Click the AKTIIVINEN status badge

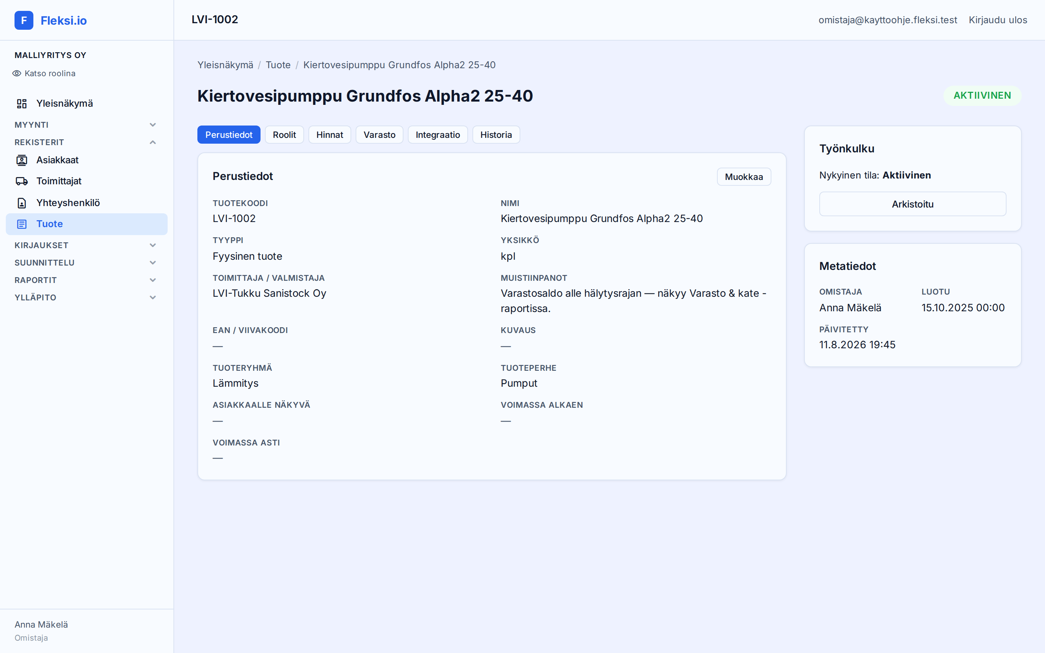[982, 95]
